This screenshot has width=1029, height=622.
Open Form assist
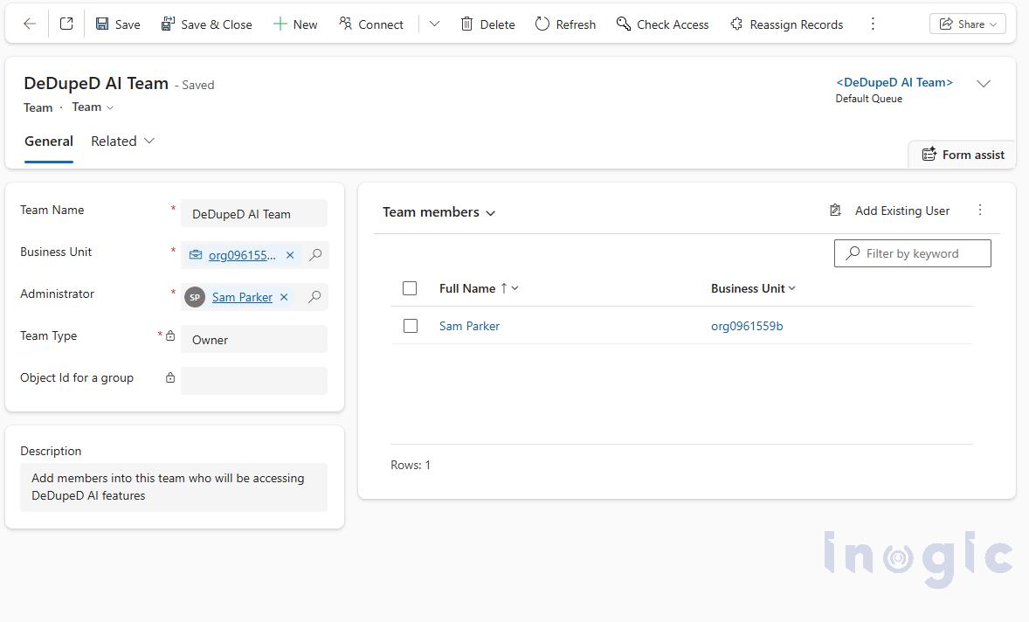(x=963, y=155)
